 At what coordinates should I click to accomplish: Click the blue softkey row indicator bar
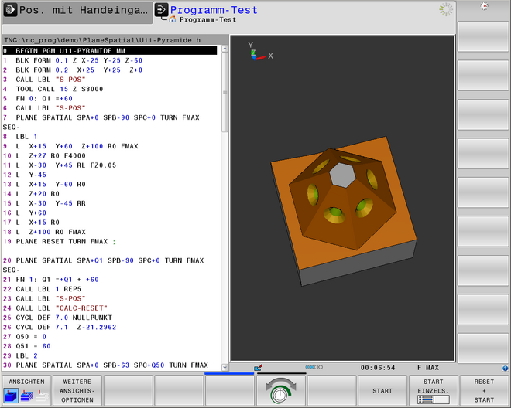(x=229, y=373)
